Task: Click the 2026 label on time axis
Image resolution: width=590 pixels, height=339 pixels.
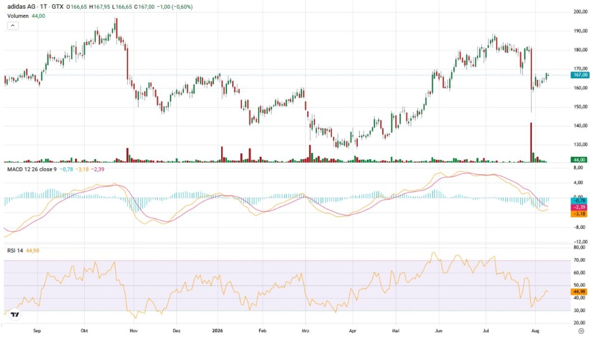Action: pos(217,331)
